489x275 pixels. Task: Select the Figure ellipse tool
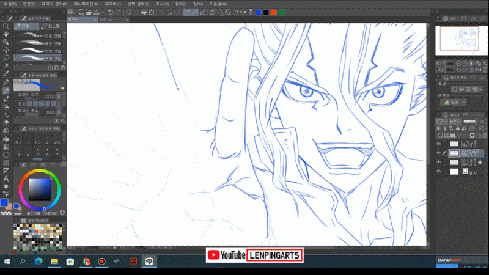pos(6,155)
